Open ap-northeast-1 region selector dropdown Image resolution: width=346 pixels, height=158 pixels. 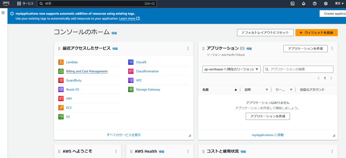point(232,69)
